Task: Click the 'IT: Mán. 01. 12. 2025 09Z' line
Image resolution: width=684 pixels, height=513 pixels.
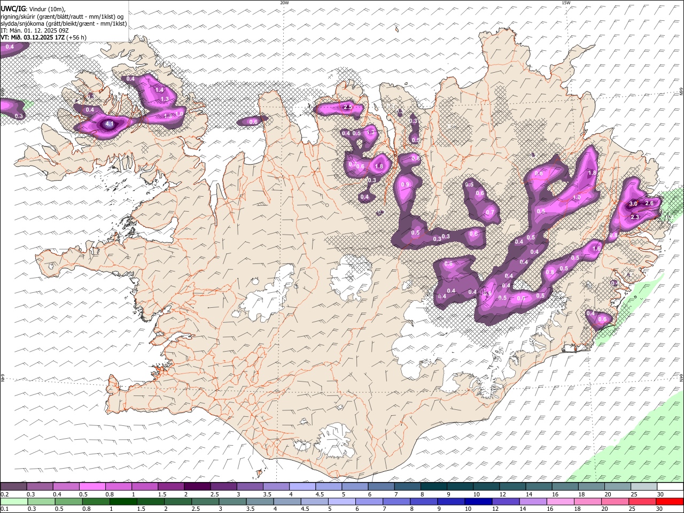Action: (x=35, y=30)
